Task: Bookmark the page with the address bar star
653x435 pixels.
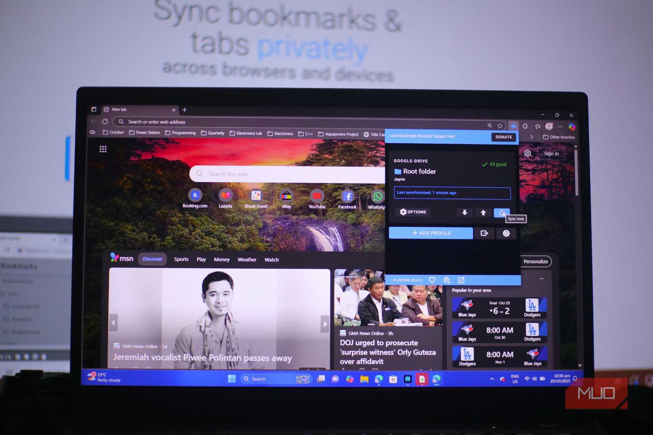Action: point(500,126)
